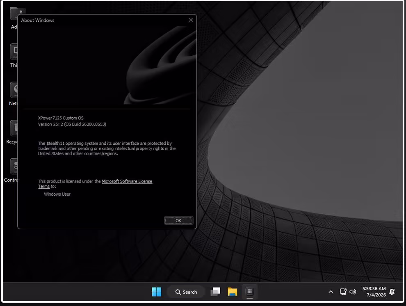Open the Windows Start menu

(156, 292)
